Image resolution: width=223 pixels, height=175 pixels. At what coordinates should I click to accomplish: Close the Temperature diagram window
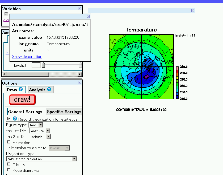pyautogui.click(x=193, y=10)
